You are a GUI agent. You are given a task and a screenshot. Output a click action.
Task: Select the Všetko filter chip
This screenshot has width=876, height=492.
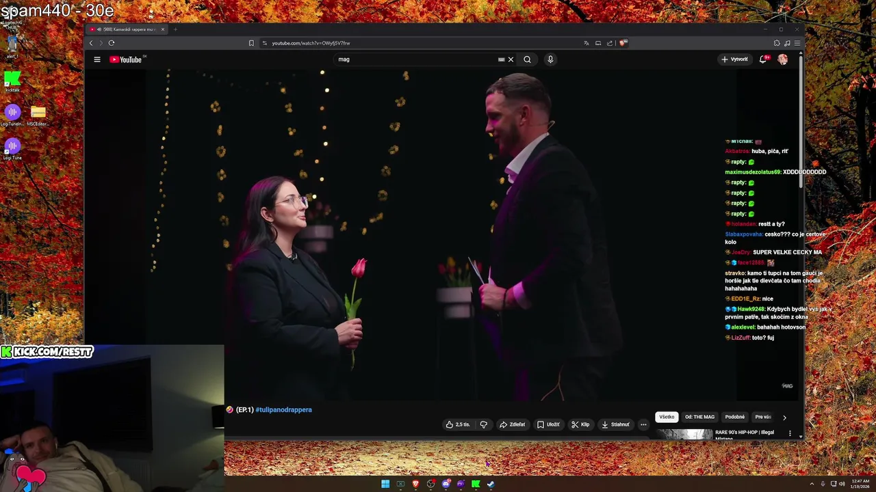[667, 417]
